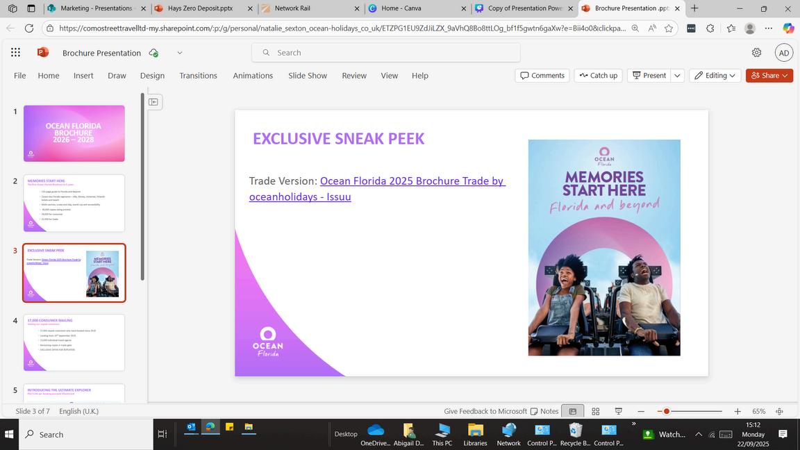
Task: Switch to the Home ribbon tab
Action: click(49, 76)
